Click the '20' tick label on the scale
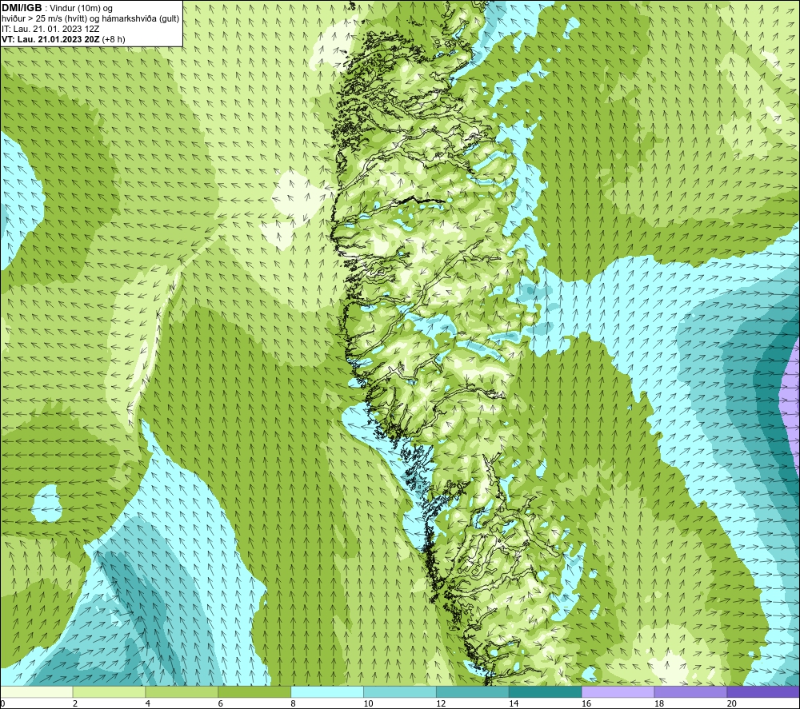 [x=732, y=703]
